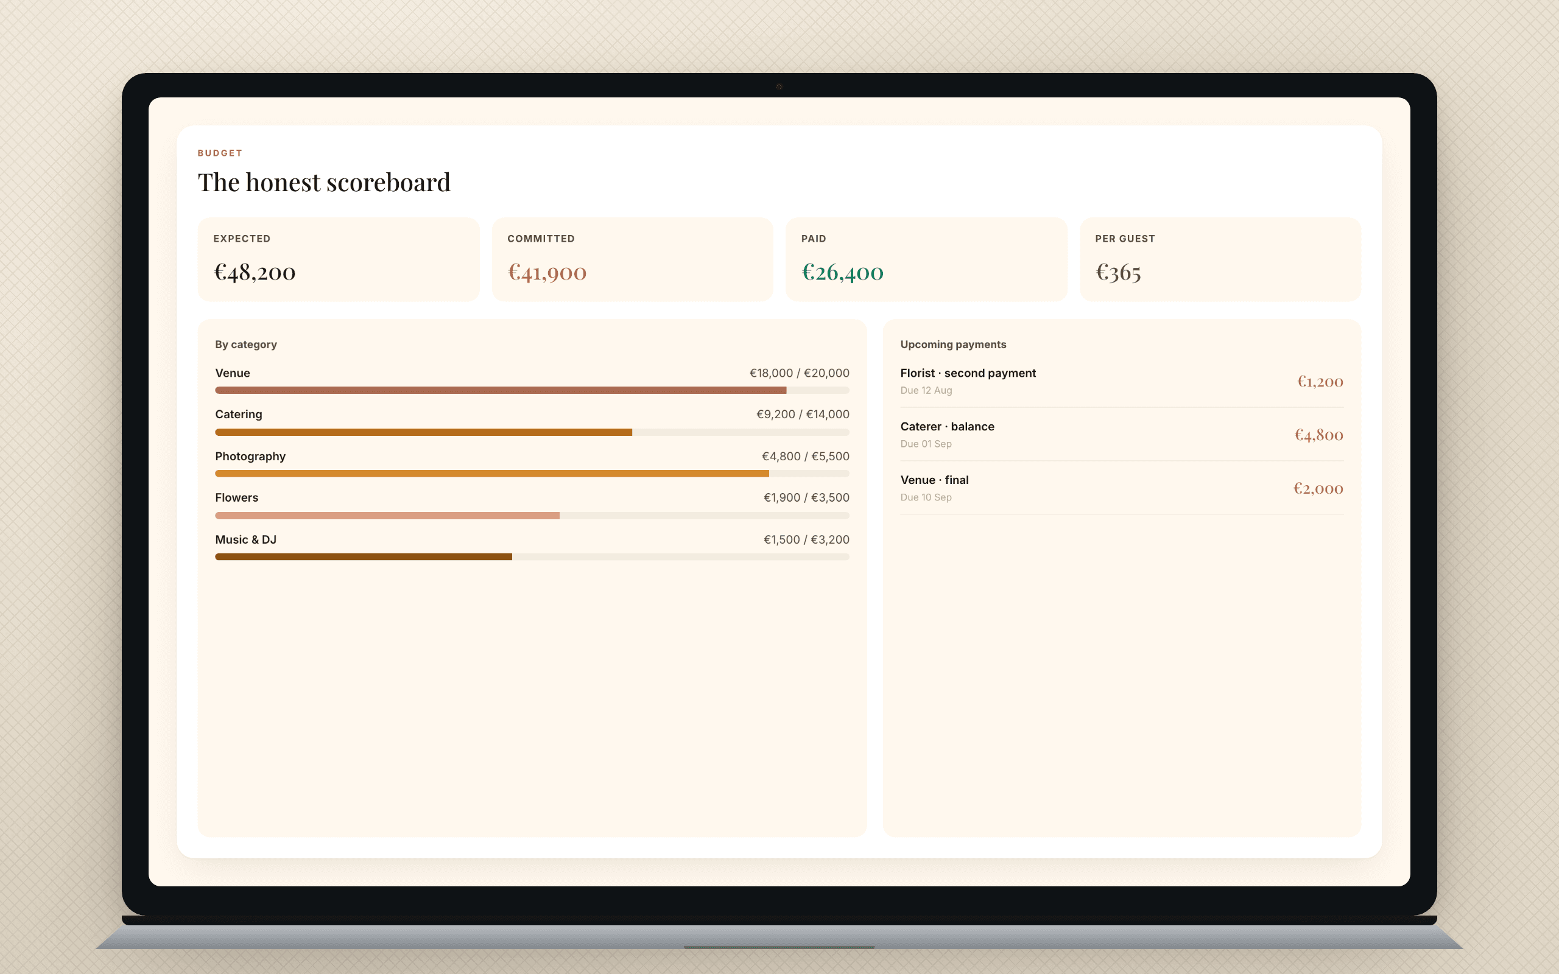The height and width of the screenshot is (974, 1559).
Task: Click the Flowers spending bar
Action: click(x=532, y=516)
